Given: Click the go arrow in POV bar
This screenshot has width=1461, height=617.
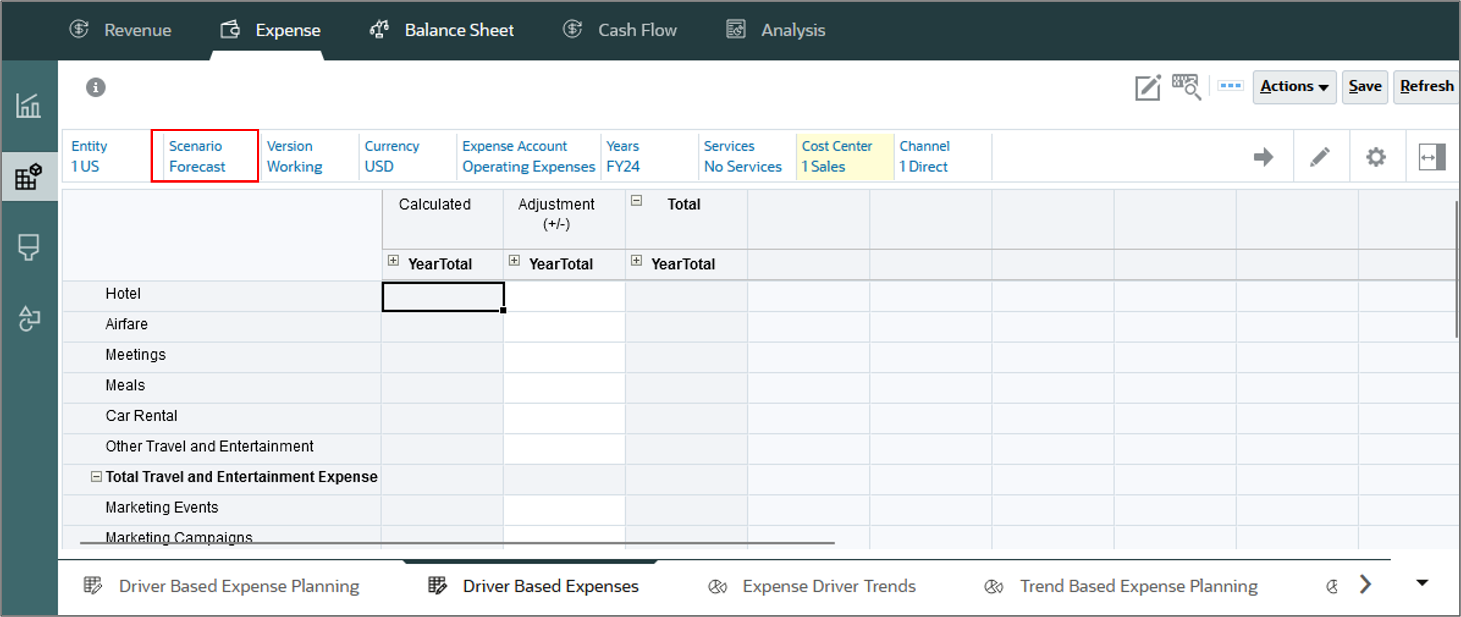Looking at the screenshot, I should coord(1263,156).
